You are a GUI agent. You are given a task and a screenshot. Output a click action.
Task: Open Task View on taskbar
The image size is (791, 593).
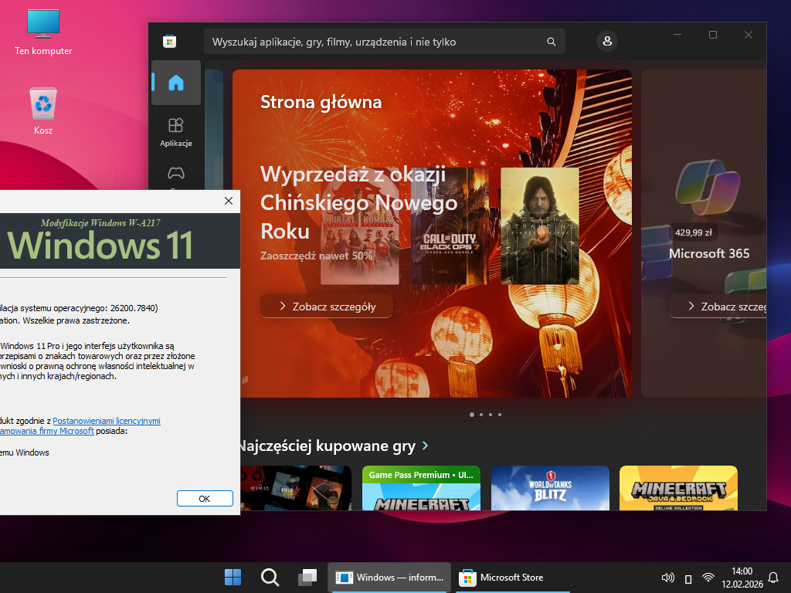coord(307,578)
